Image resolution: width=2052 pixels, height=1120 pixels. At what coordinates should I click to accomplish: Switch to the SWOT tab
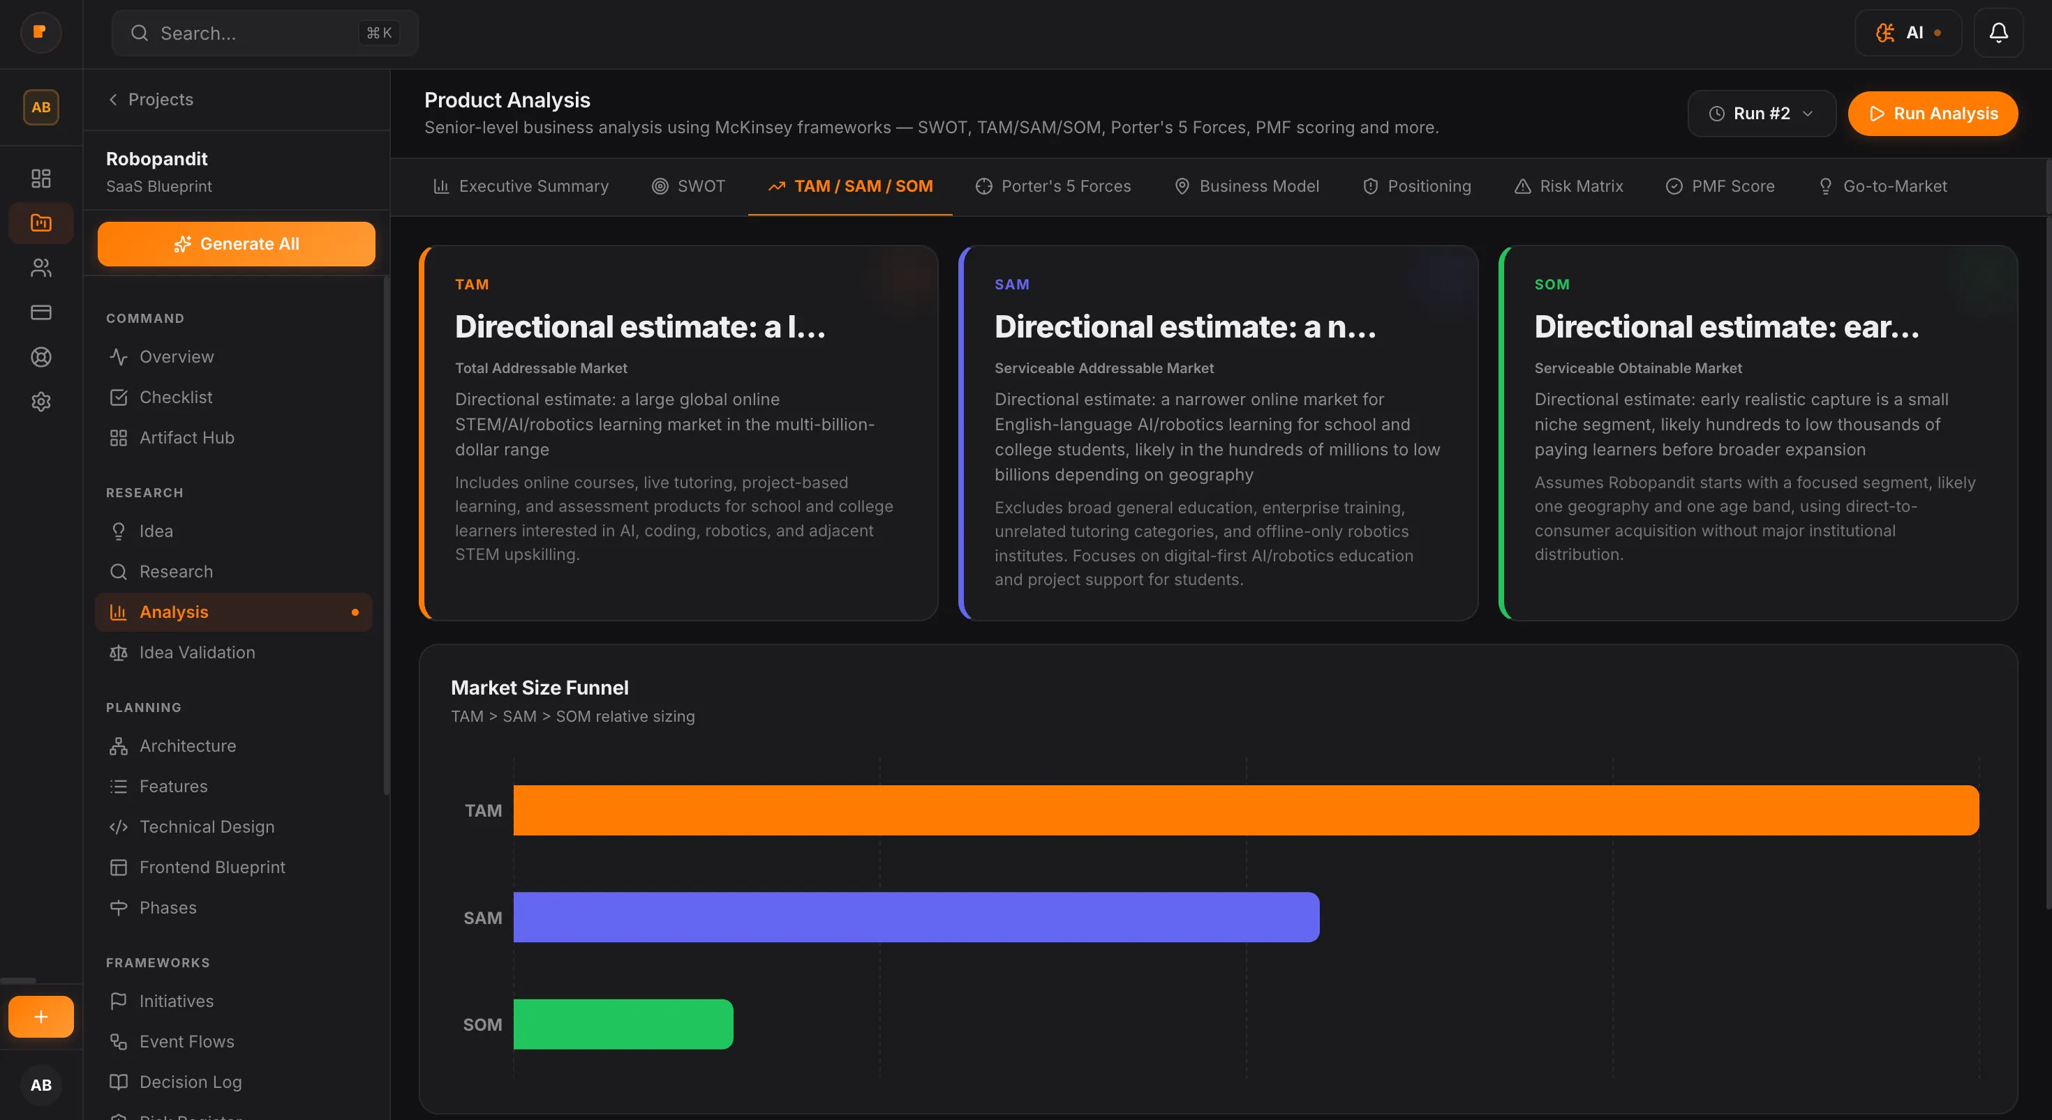688,186
